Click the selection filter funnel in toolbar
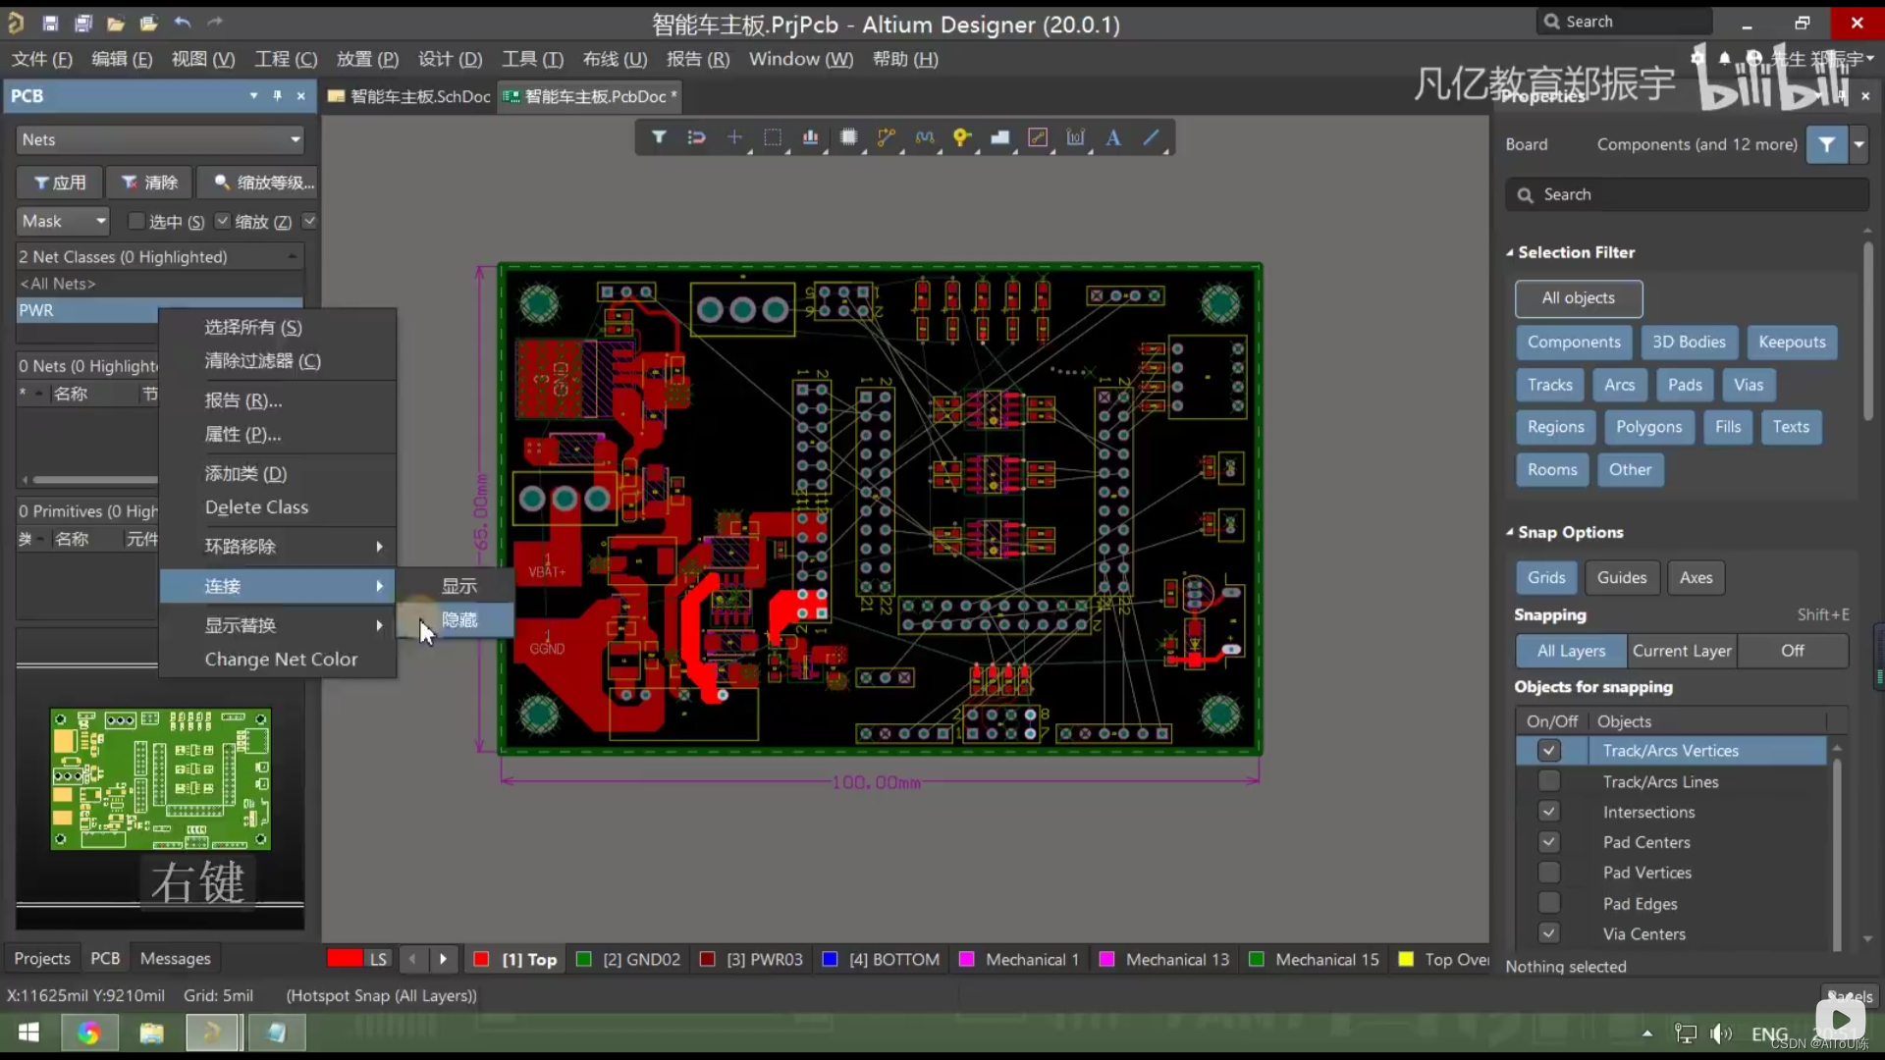This screenshot has width=1885, height=1060. [x=659, y=138]
